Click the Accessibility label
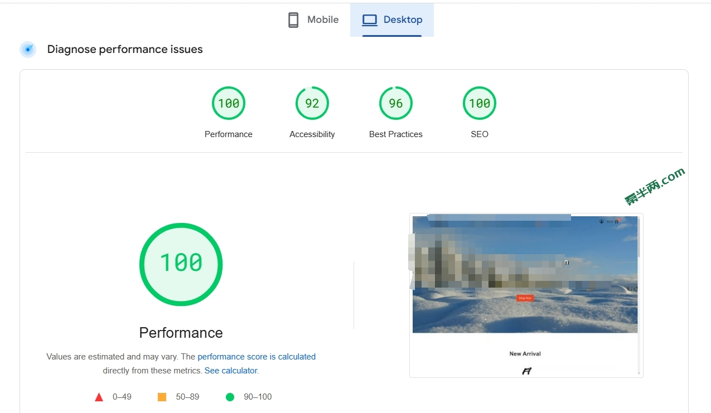This screenshot has width=711, height=413. coord(312,134)
